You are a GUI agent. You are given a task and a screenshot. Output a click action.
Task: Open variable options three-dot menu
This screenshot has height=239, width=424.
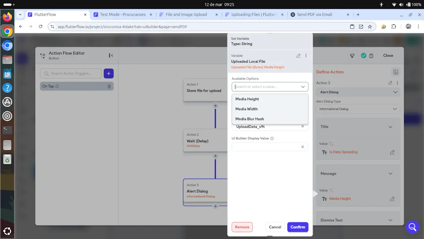[x=306, y=56]
